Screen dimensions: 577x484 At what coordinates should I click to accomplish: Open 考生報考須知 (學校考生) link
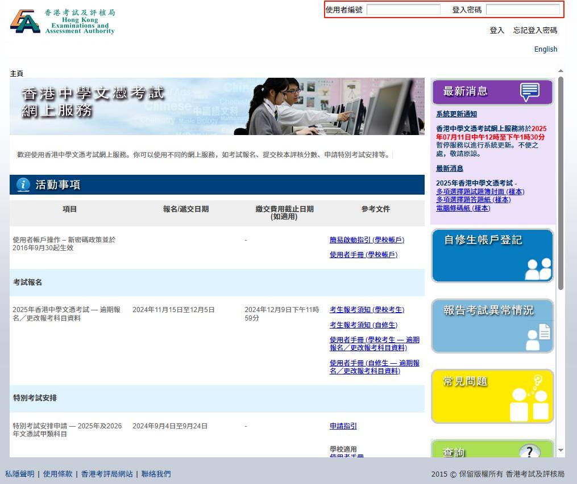tap(367, 310)
